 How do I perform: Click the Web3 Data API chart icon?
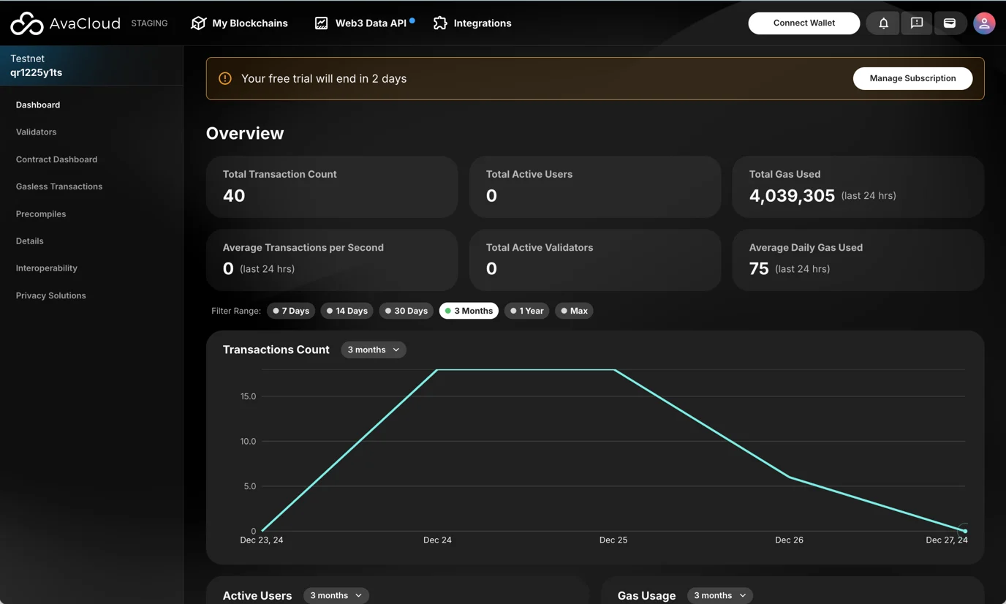pyautogui.click(x=321, y=23)
